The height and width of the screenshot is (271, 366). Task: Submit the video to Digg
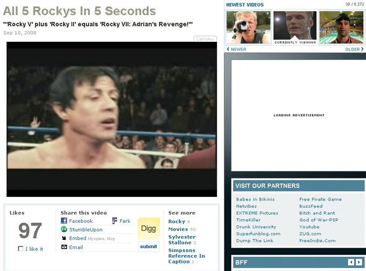click(149, 246)
